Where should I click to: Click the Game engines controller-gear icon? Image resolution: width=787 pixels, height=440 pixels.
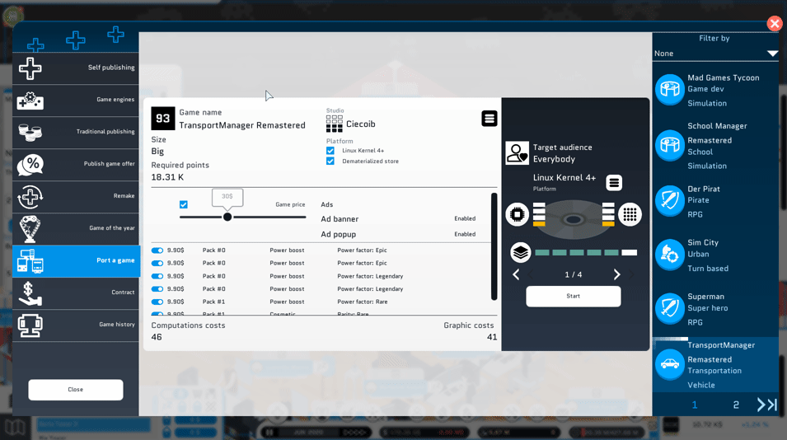point(30,101)
